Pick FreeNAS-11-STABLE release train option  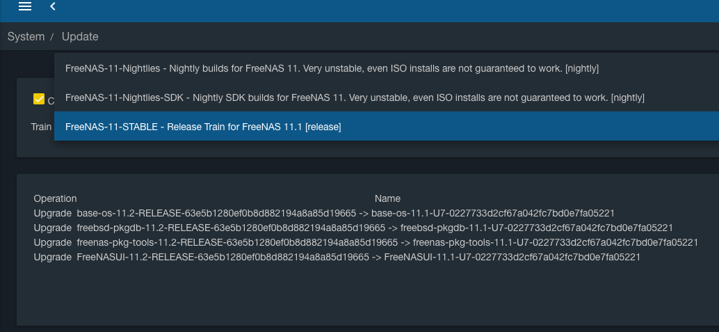[x=203, y=127]
